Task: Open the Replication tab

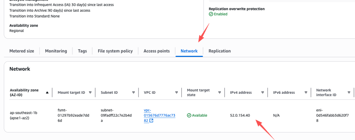Action: pyautogui.click(x=219, y=51)
